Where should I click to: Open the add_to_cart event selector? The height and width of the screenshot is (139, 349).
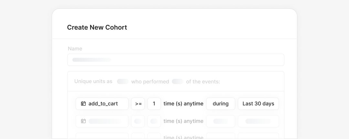[102, 104]
